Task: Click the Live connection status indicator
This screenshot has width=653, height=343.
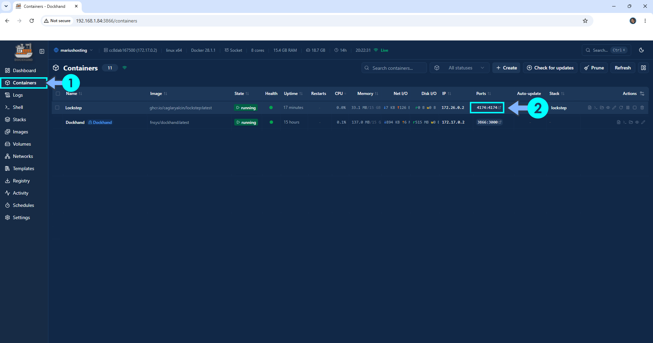Action: 381,50
